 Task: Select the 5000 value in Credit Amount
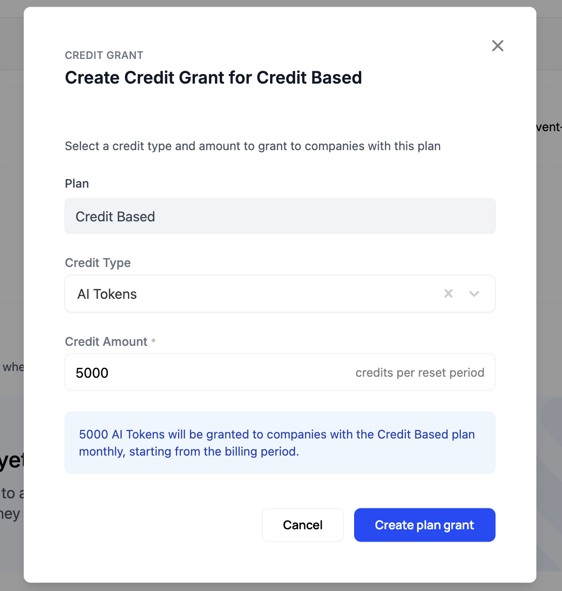click(93, 372)
